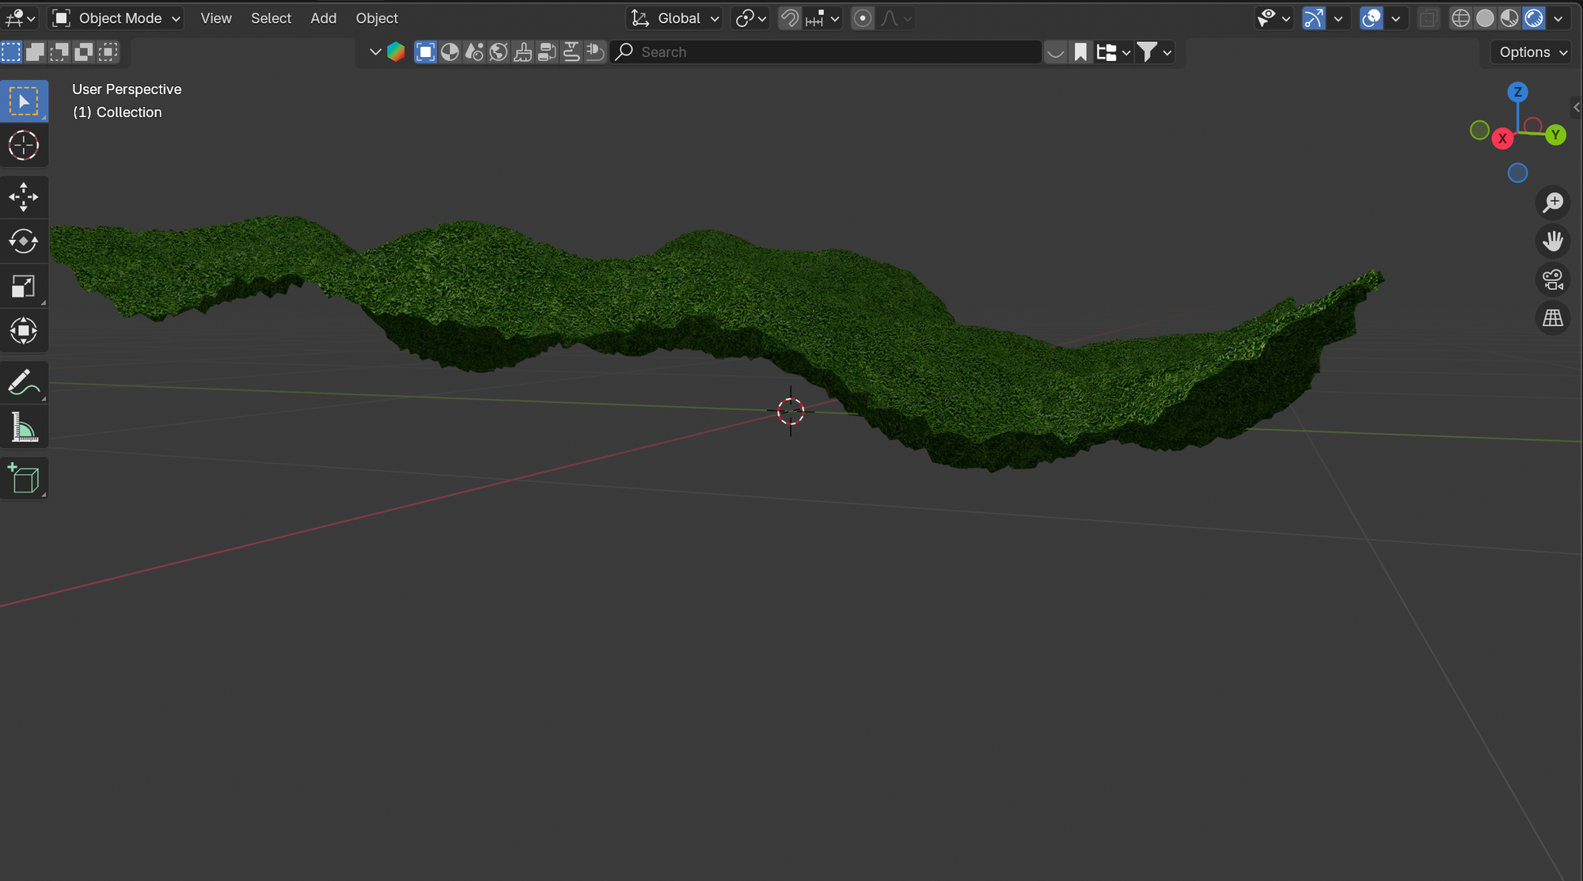Pick the Scale tool
This screenshot has height=881, width=1583.
coord(24,287)
